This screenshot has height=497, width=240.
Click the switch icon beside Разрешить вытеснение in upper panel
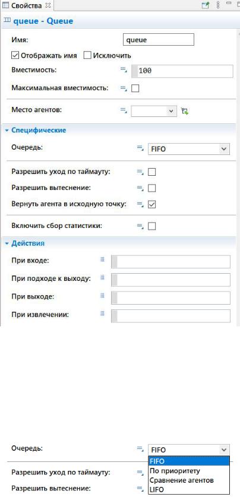140,188
